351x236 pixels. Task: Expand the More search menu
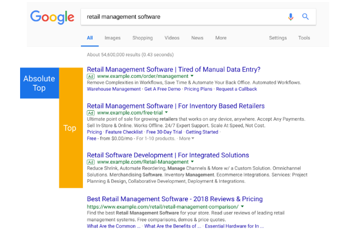[221, 38]
